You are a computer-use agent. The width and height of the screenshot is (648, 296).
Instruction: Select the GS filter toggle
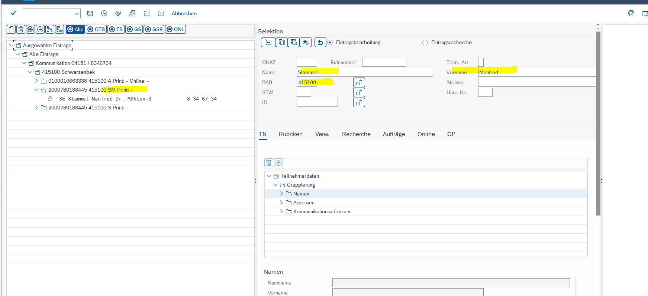click(x=134, y=29)
